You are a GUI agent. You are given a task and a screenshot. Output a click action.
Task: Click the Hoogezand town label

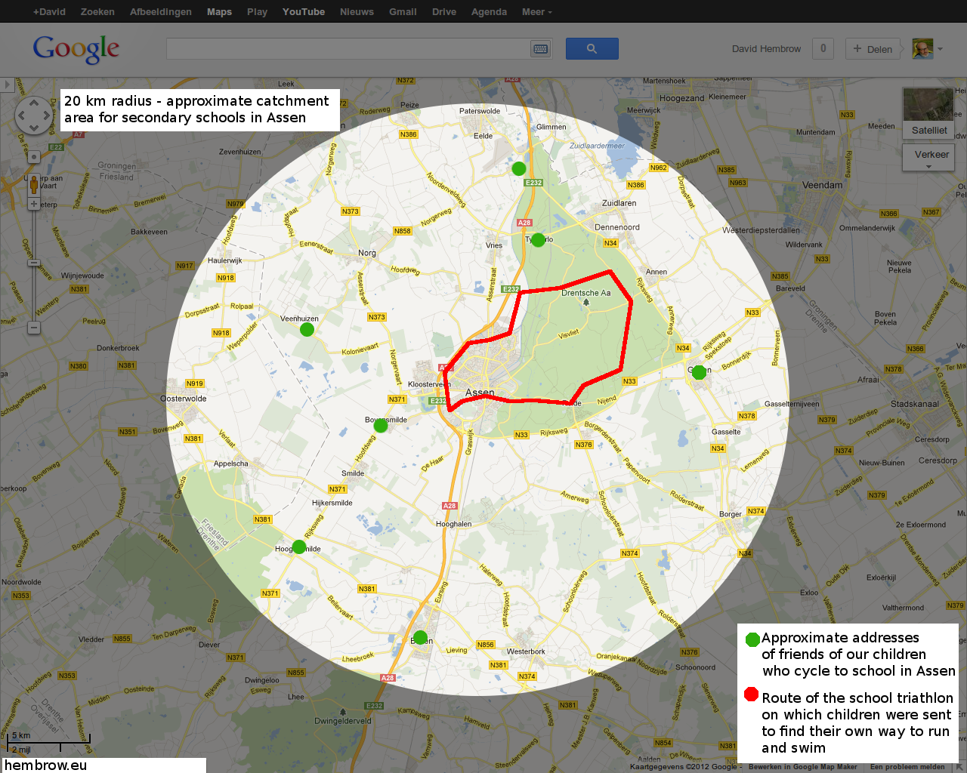click(681, 98)
